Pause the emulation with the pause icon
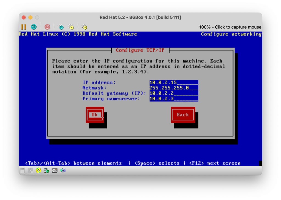281x200 pixels. 24,27
